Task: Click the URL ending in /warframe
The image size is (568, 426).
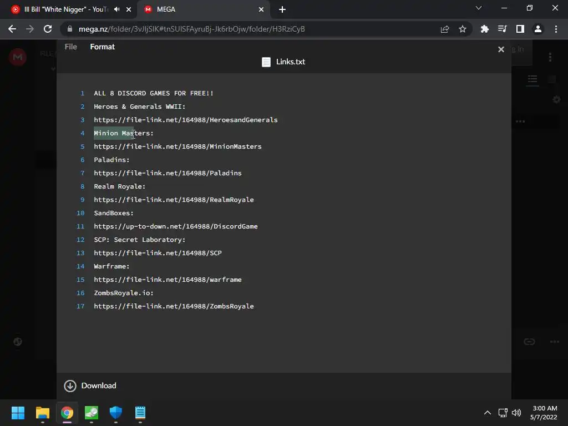Action: point(168,280)
